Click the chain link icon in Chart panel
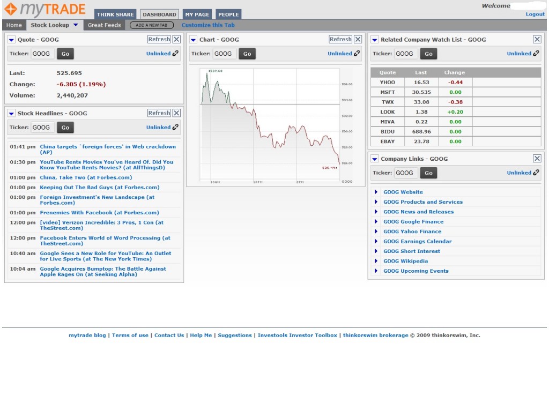 pos(357,54)
